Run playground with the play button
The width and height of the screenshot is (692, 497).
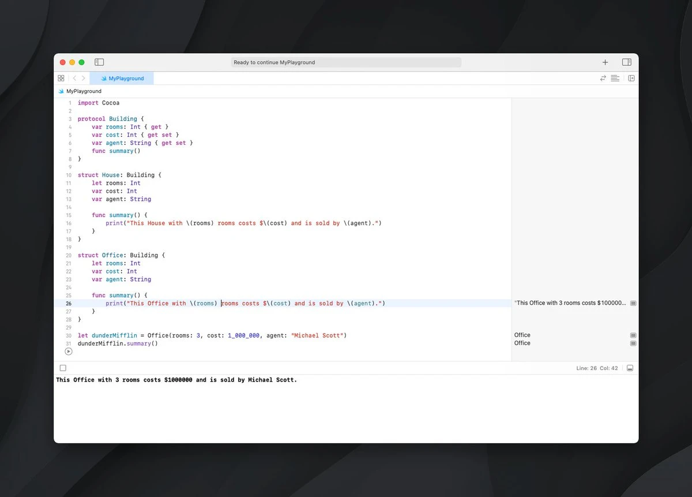click(69, 351)
